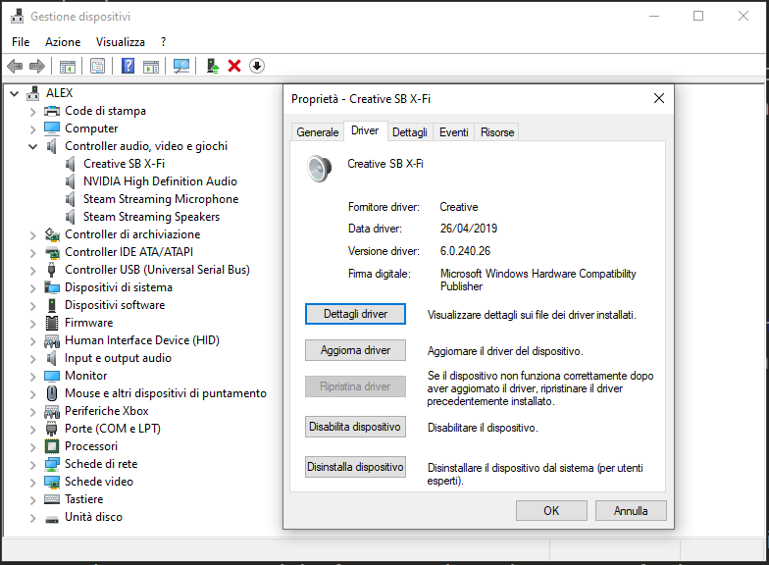Click 'Microsoft Windows Hardware Compatibility Publisher' text
Screen dimensions: 769x565
(538, 281)
